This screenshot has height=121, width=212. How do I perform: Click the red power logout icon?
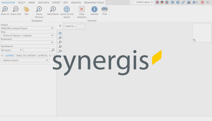[202, 2]
